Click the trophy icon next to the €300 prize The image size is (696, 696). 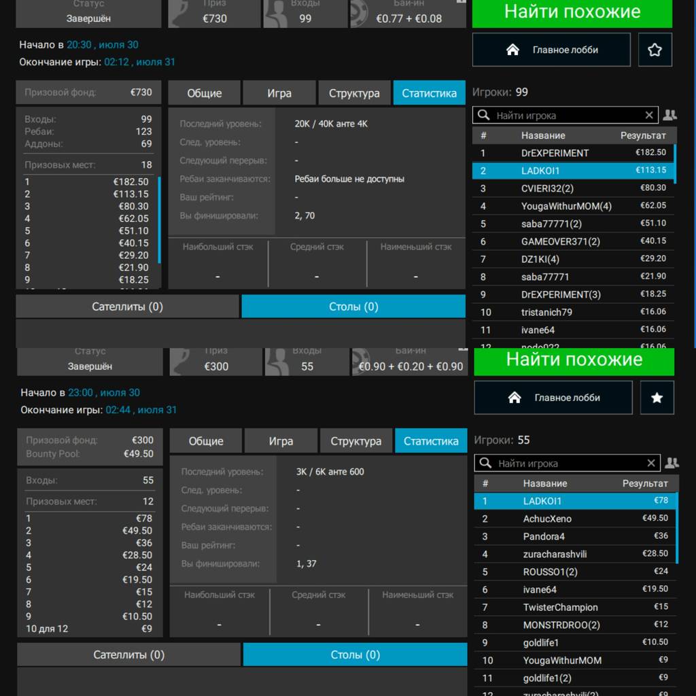181,362
